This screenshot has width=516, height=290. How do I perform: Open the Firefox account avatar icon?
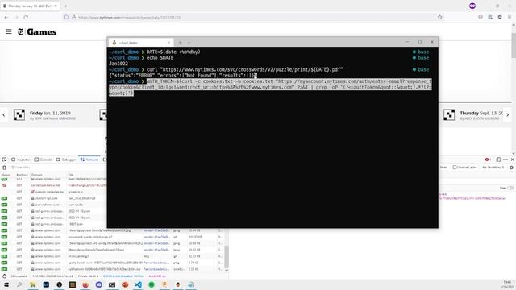[472, 6]
